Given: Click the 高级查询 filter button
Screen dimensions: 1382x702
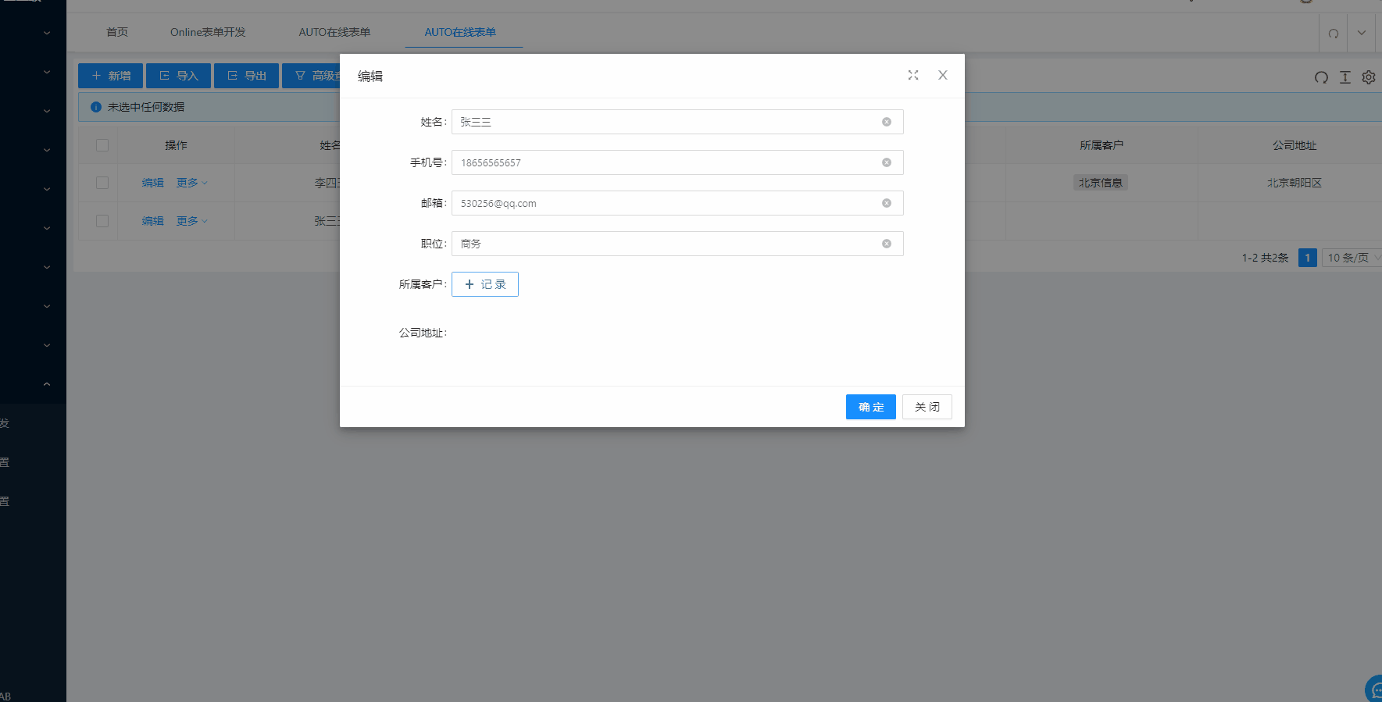Looking at the screenshot, I should 311,76.
